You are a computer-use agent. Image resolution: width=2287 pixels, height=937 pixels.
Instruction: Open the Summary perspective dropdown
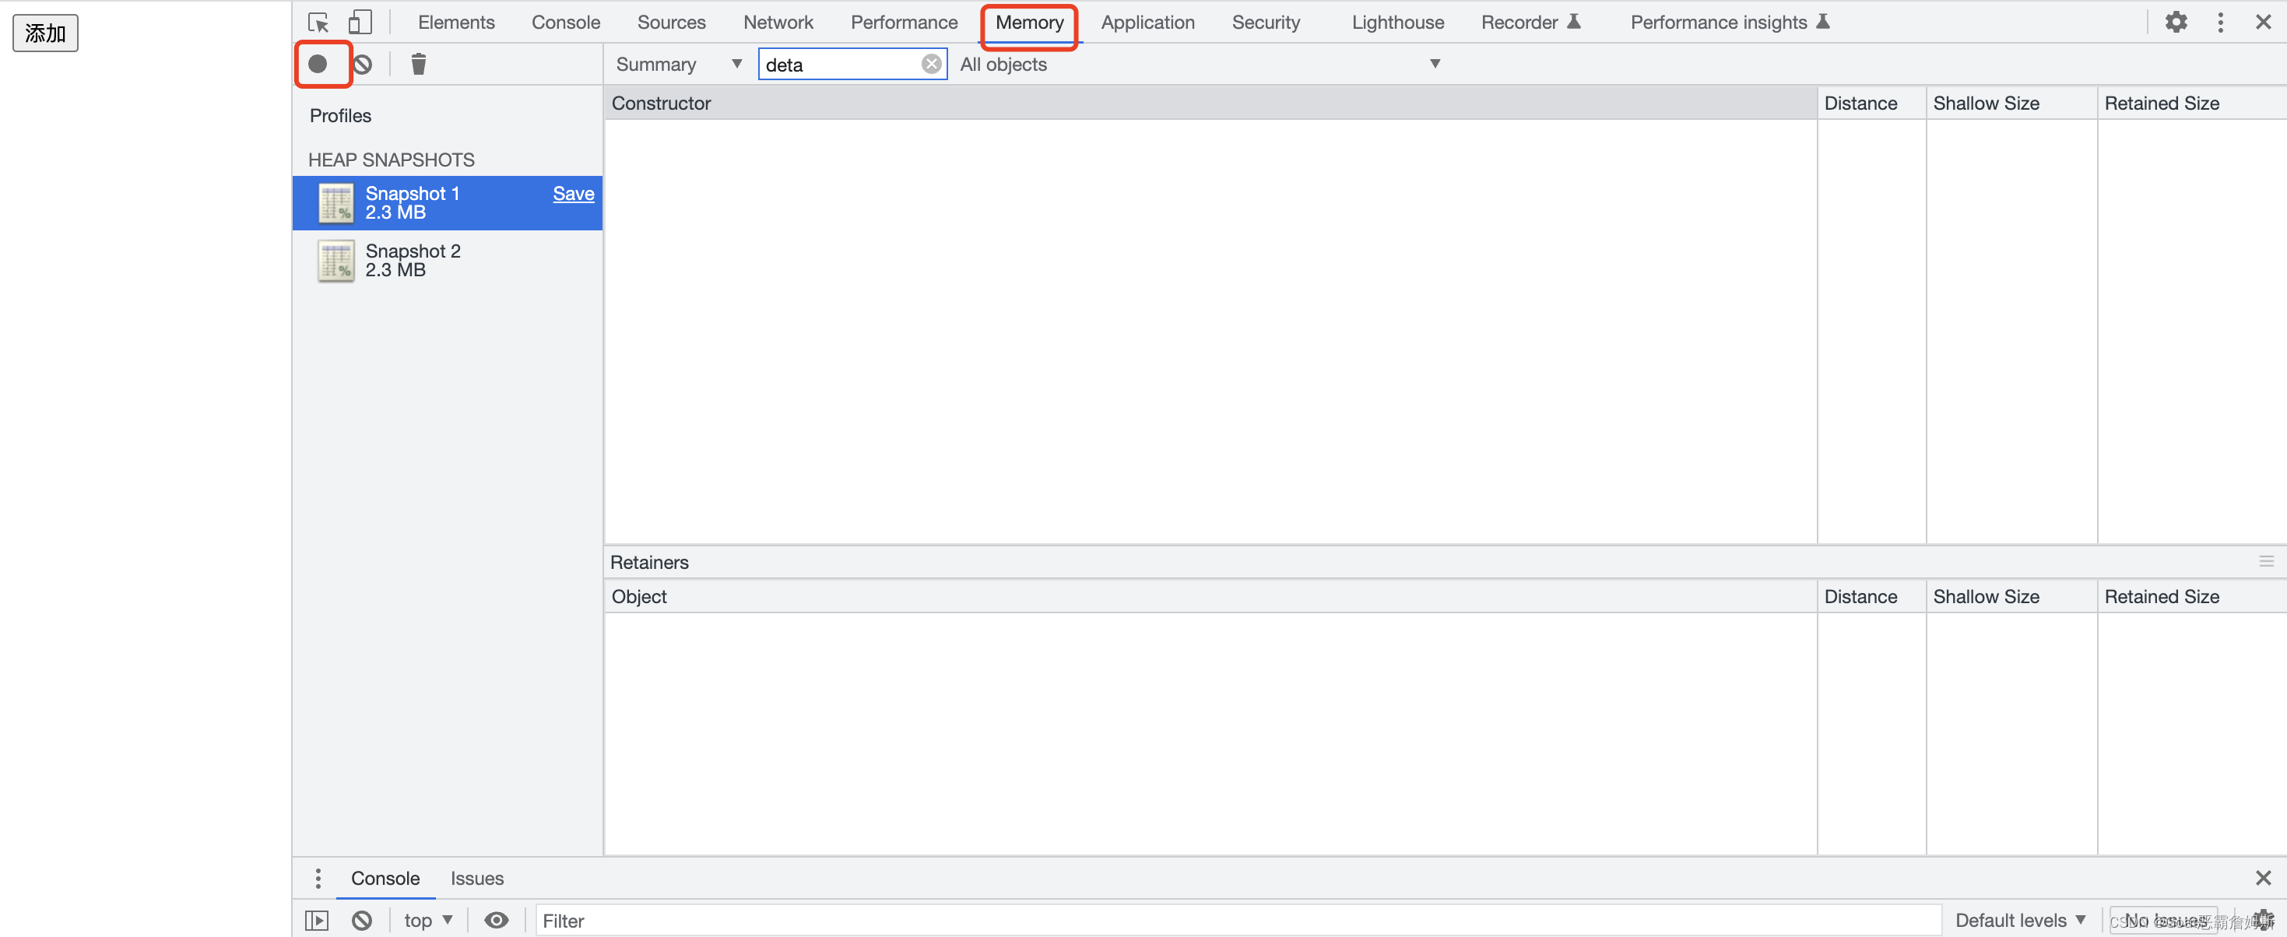(x=680, y=64)
